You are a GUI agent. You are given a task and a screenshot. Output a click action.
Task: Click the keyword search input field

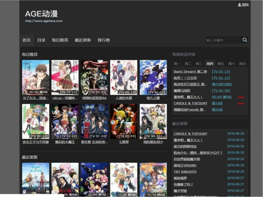223,40
